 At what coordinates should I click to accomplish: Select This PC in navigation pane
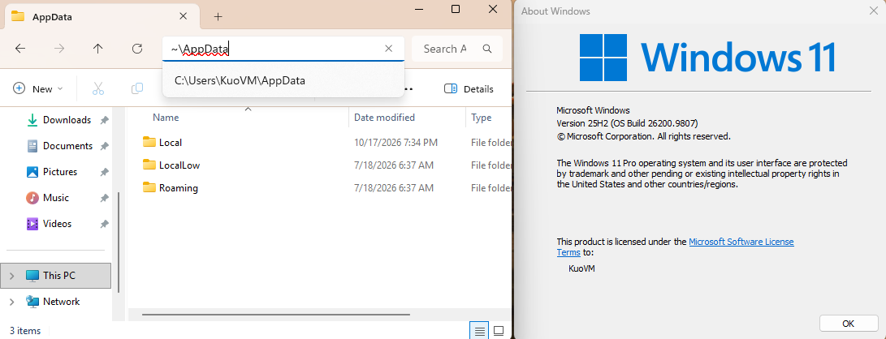pos(56,276)
